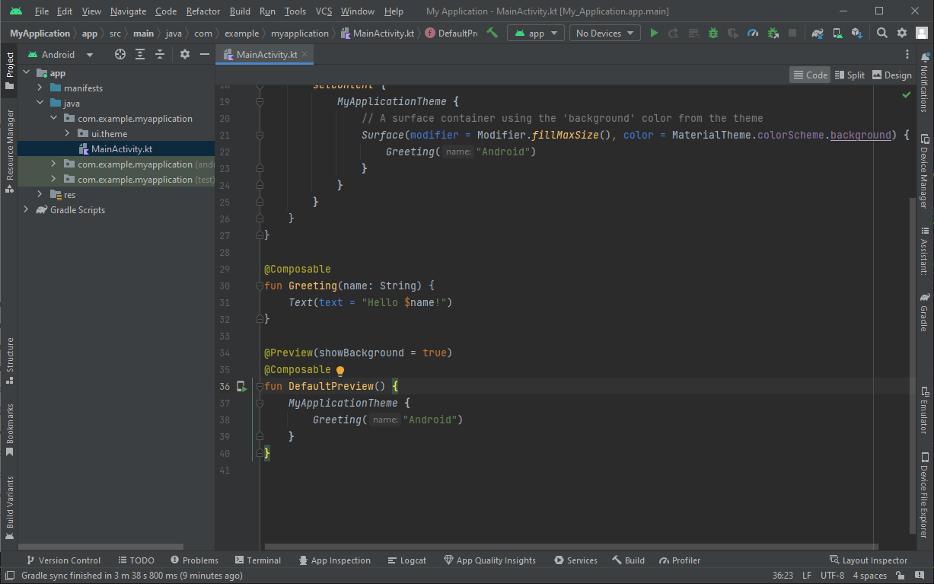
Task: Fold the DefaultPreview function on line 36
Action: [x=260, y=387]
